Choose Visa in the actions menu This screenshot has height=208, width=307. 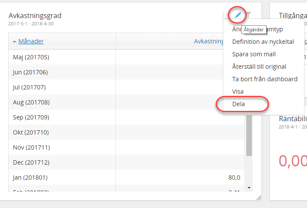pyautogui.click(x=238, y=92)
